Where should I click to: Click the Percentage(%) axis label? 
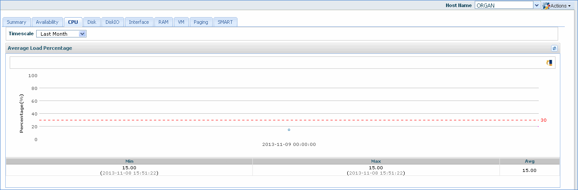click(x=22, y=113)
